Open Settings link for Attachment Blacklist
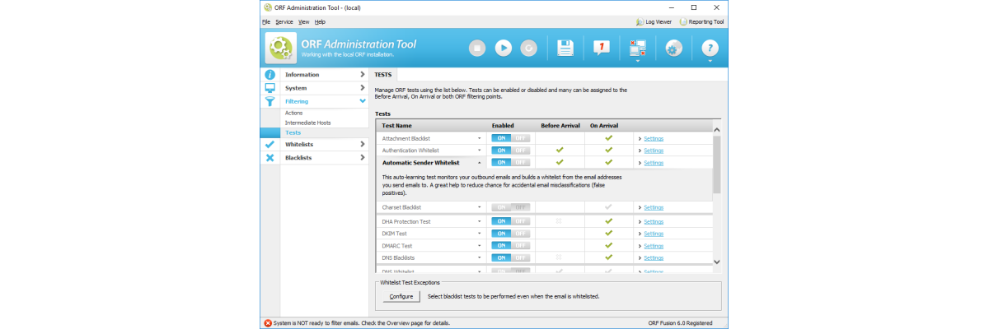Image resolution: width=989 pixels, height=329 pixels. (654, 138)
